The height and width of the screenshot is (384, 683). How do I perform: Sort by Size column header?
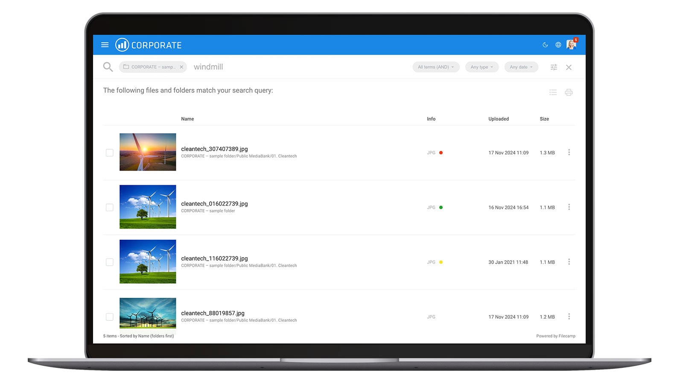(x=544, y=119)
